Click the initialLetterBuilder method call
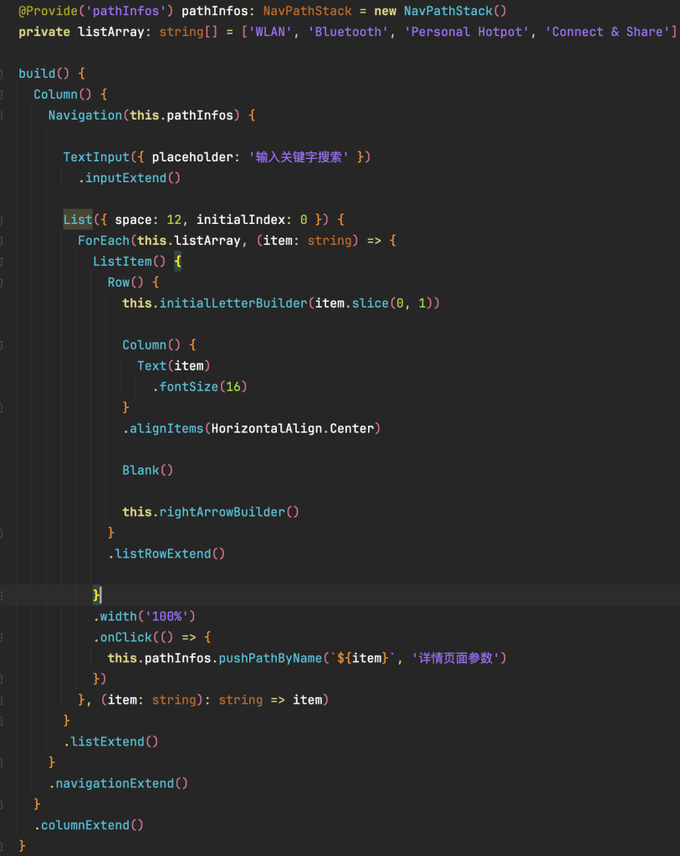 [233, 303]
